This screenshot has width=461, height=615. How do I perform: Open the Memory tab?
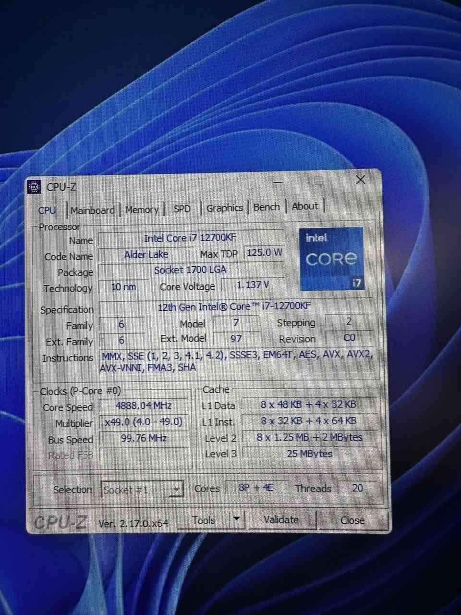click(142, 210)
